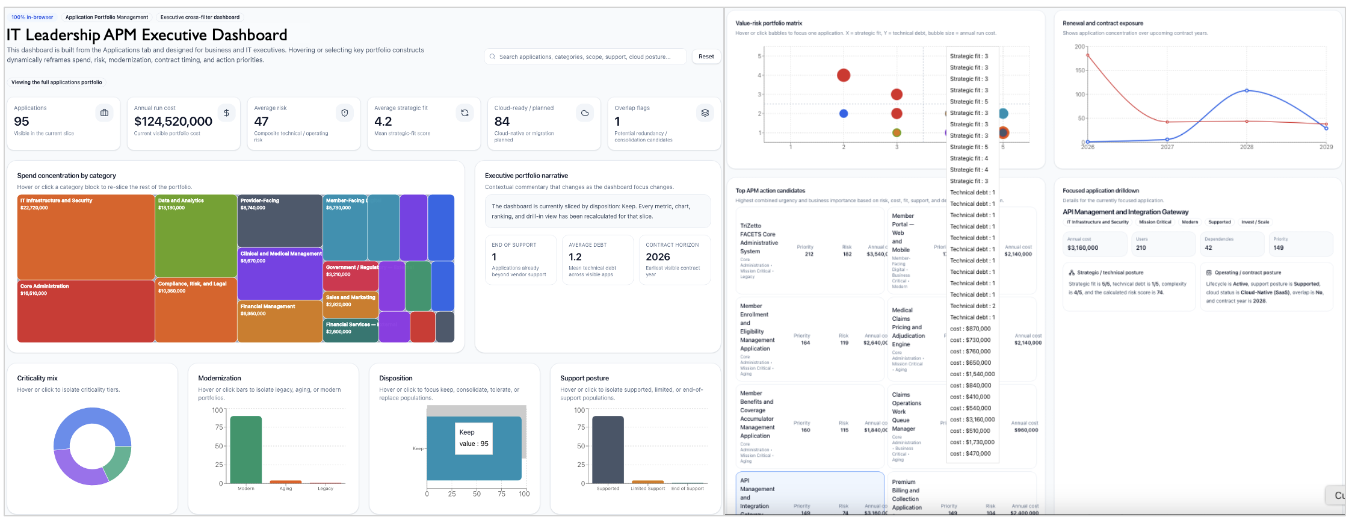Click the refresh icon on Average strategic fit card
This screenshot has width=1349, height=520.
(465, 113)
